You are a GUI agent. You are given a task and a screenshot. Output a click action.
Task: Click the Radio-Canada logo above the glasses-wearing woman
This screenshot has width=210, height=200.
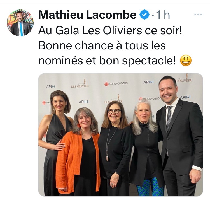(x=116, y=84)
